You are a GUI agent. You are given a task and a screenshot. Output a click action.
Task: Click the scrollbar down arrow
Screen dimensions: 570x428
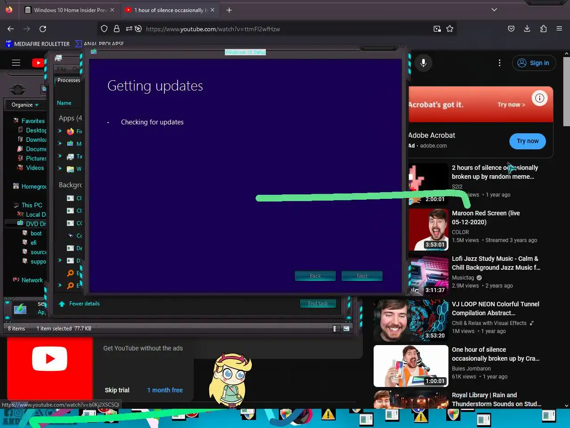click(566, 406)
